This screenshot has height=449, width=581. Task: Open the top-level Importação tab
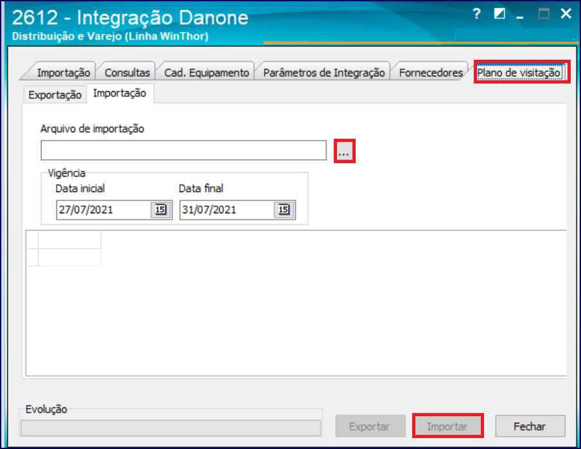63,73
